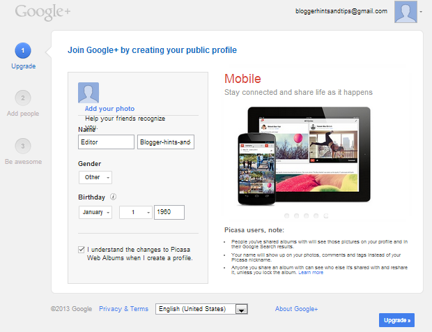Click the Add people step label
Screen dimensions: 432x332
(x=23, y=114)
